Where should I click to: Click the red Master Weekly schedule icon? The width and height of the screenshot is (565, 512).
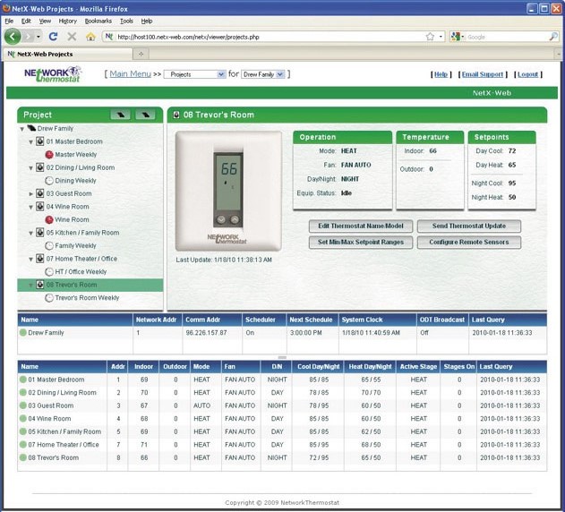(x=49, y=155)
